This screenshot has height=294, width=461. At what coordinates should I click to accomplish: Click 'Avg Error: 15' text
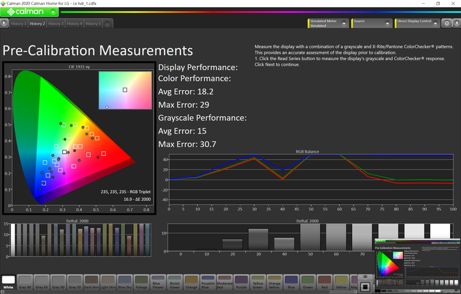(x=182, y=131)
